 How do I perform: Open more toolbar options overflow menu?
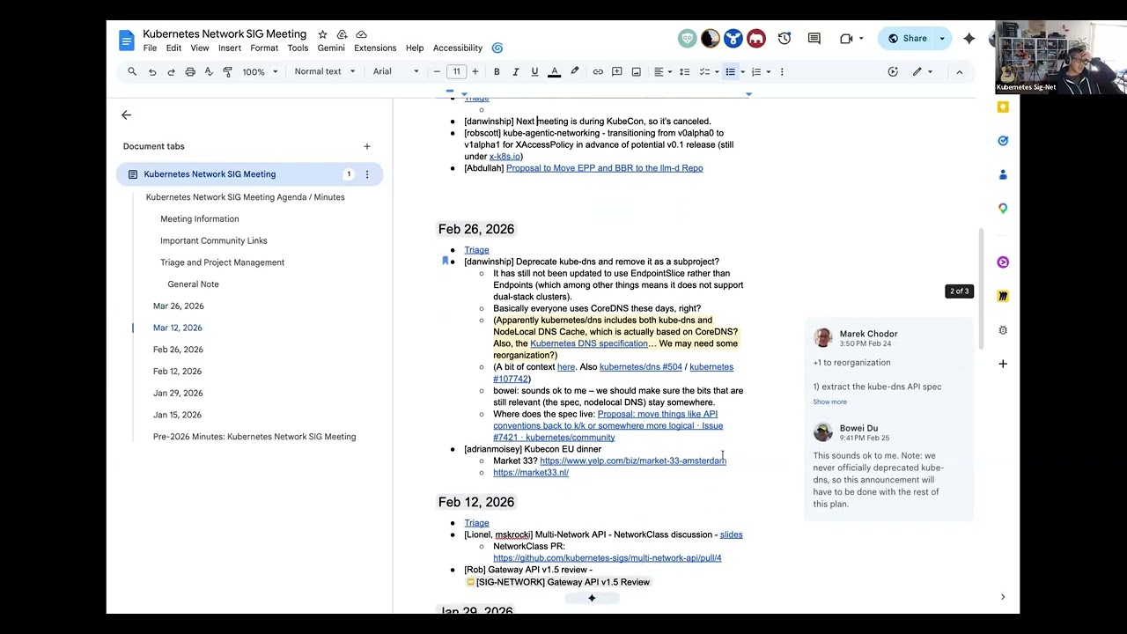[782, 71]
